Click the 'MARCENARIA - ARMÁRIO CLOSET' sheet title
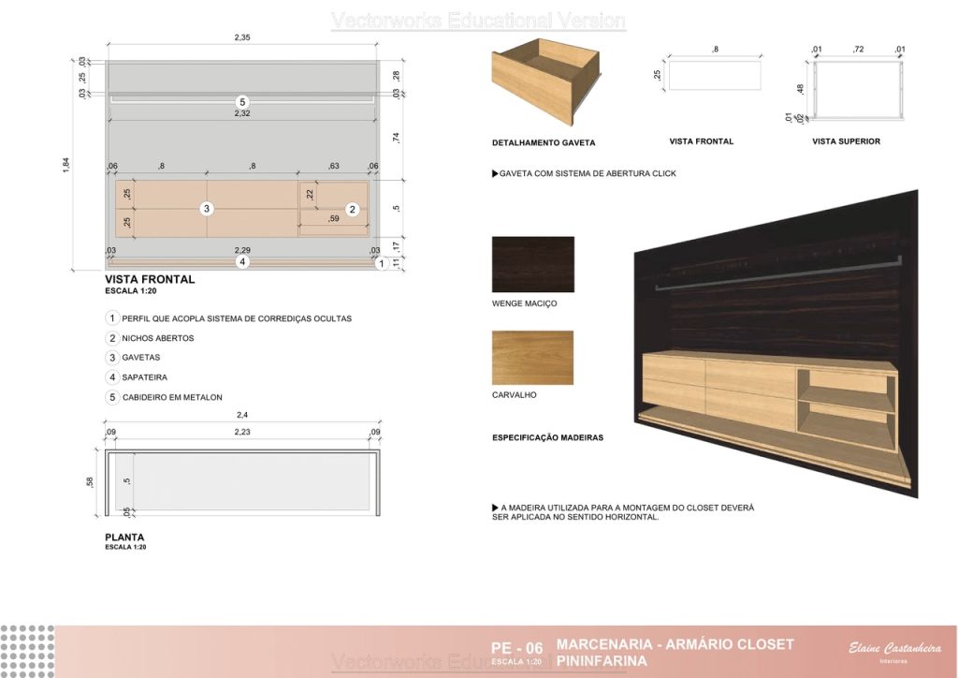 click(675, 644)
